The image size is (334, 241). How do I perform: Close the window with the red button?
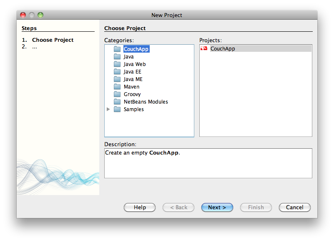(x=23, y=15)
